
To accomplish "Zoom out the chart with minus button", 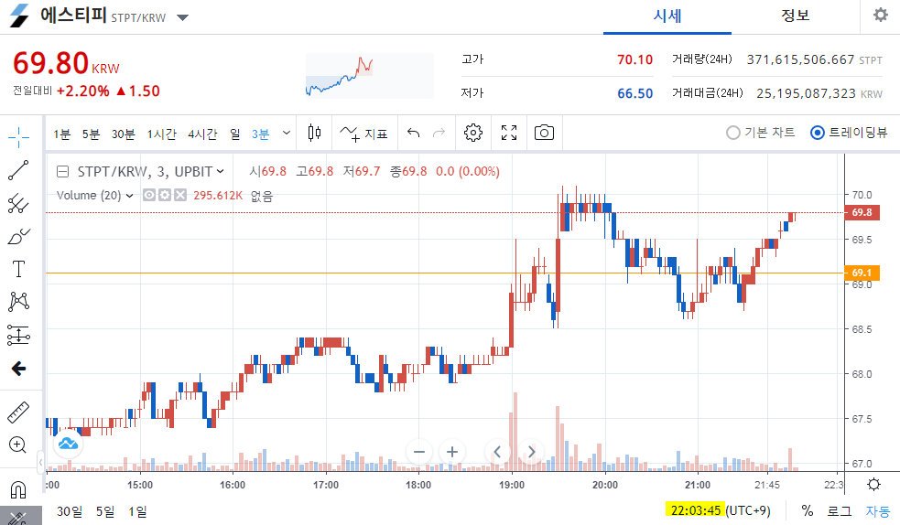I will (419, 452).
